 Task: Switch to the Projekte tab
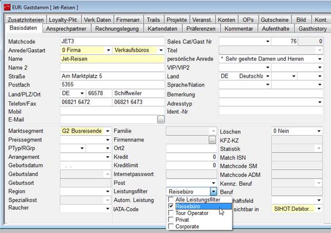tap(177, 20)
